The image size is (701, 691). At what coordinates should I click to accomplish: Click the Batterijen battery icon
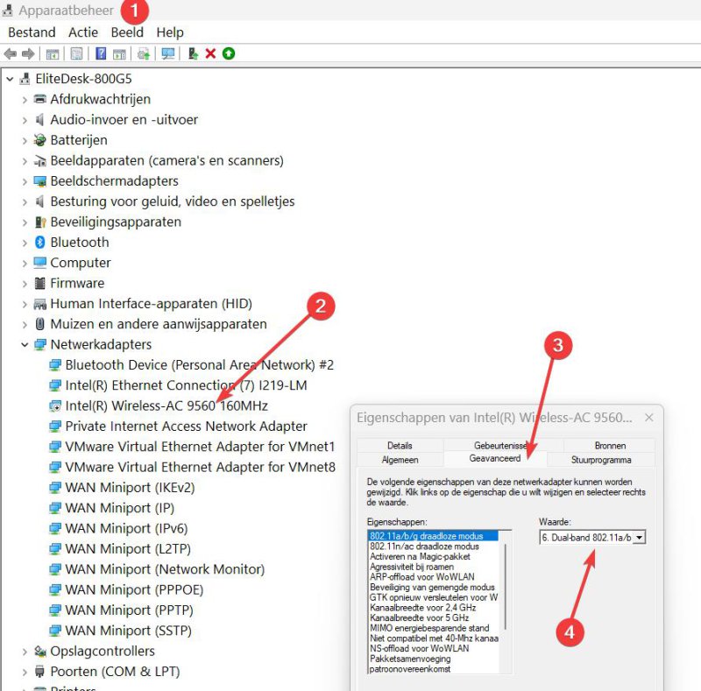click(x=39, y=140)
